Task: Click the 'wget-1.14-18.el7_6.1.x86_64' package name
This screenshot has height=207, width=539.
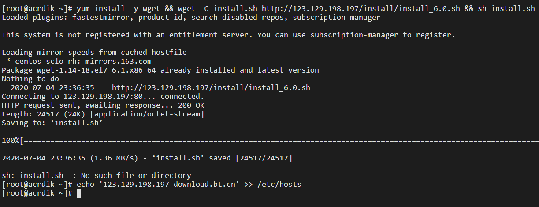Action: [97, 70]
